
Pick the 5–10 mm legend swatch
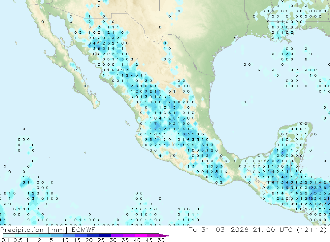pos(57,235)
